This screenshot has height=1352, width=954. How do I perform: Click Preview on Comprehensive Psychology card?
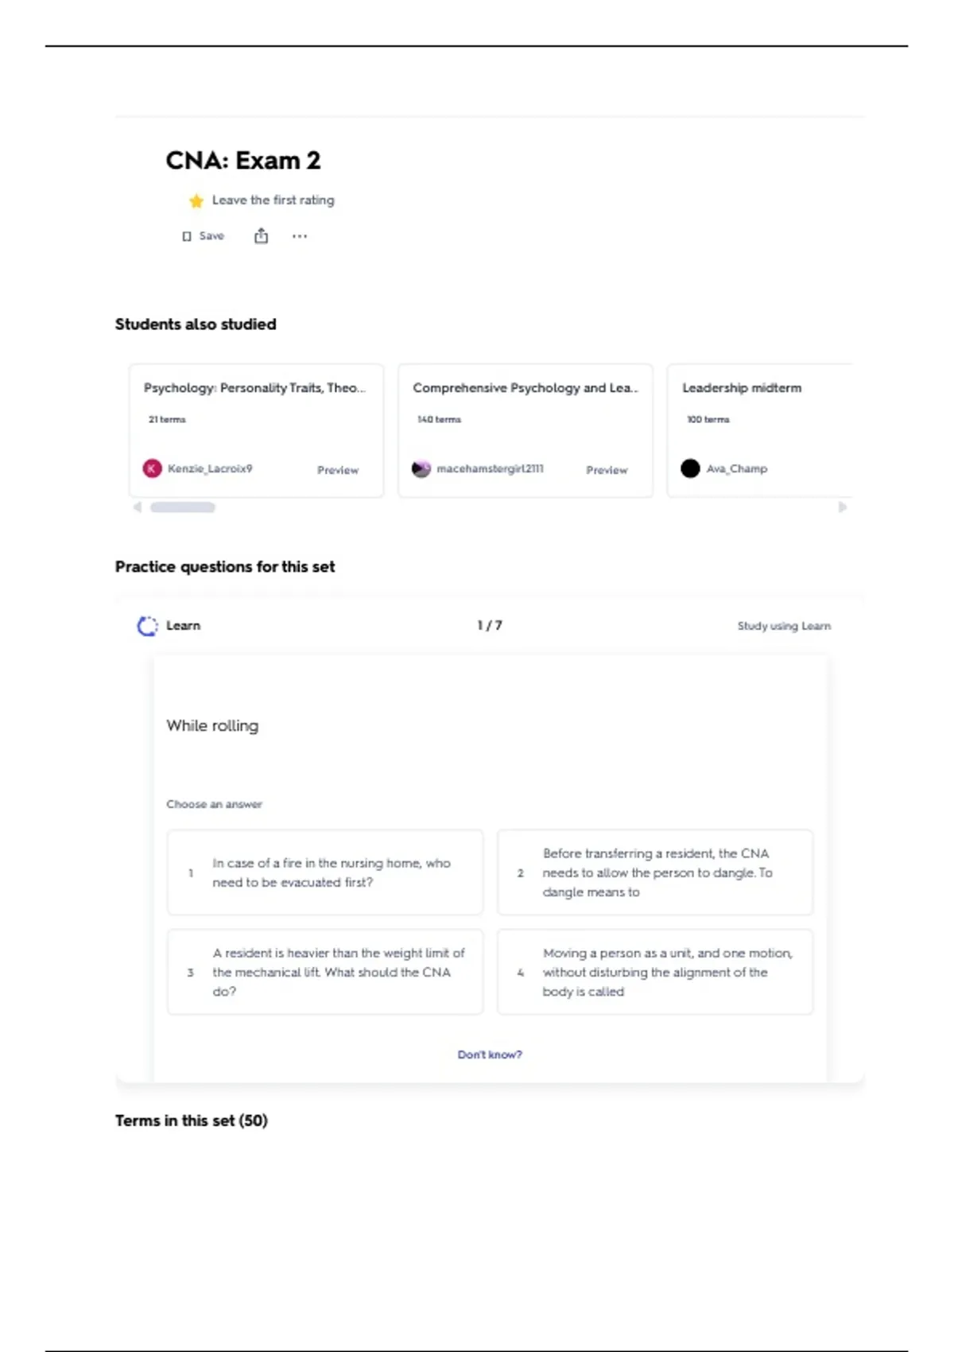pos(607,470)
